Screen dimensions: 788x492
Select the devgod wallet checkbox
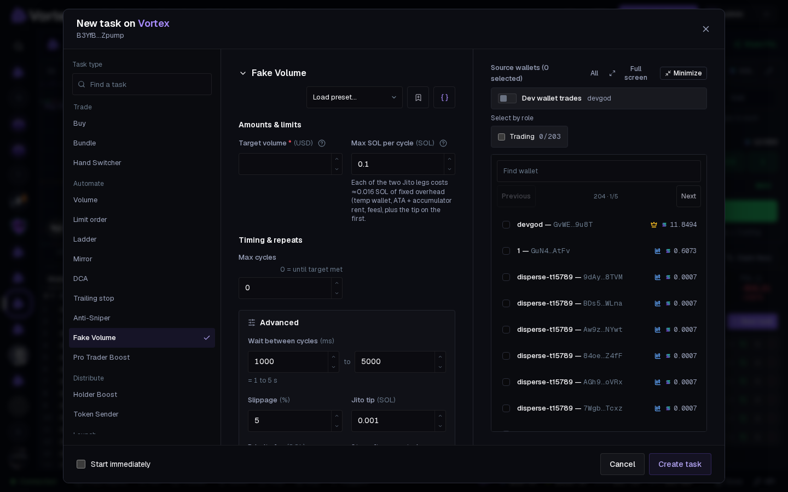click(x=506, y=225)
